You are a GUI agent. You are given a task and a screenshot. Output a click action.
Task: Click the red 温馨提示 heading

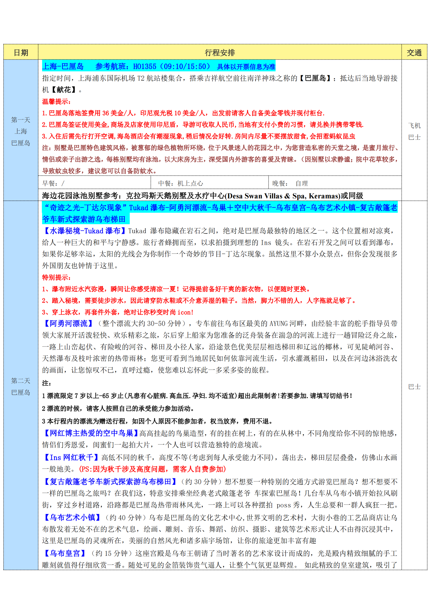tap(56, 101)
